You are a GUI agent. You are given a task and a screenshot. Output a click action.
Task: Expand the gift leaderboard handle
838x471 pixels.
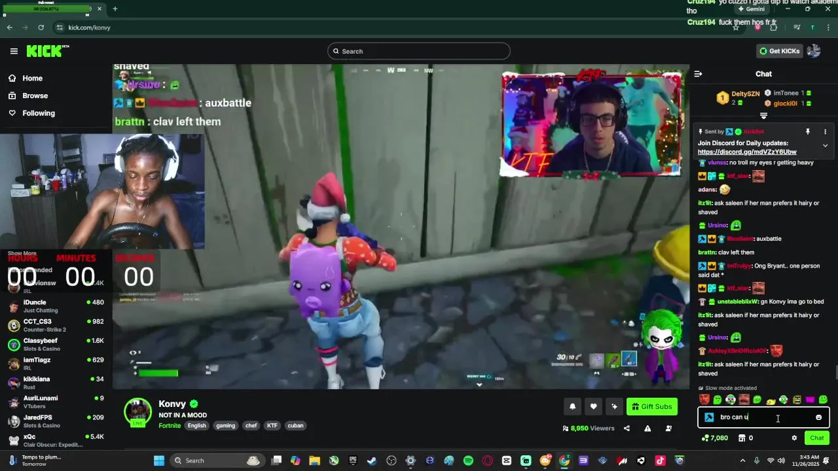click(x=763, y=116)
